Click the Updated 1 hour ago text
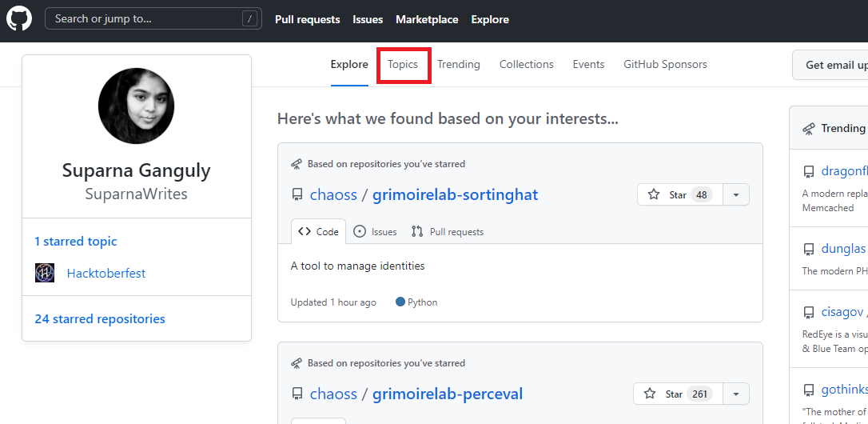868x424 pixels. click(x=333, y=302)
